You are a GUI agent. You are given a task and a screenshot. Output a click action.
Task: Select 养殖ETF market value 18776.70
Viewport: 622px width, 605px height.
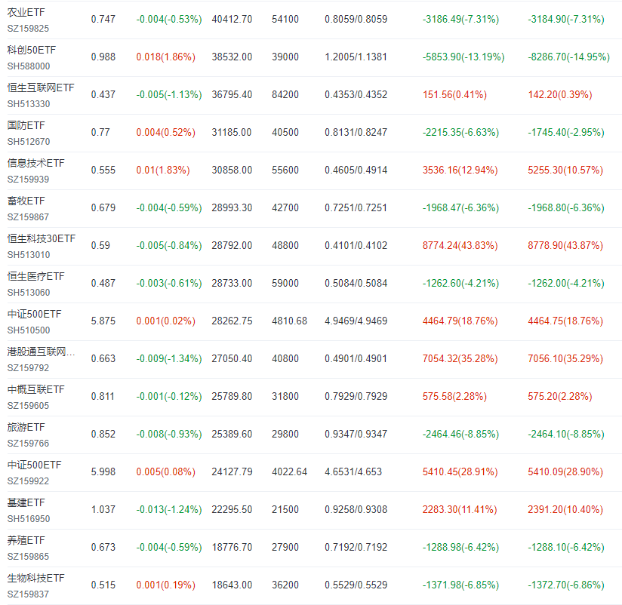(x=232, y=547)
